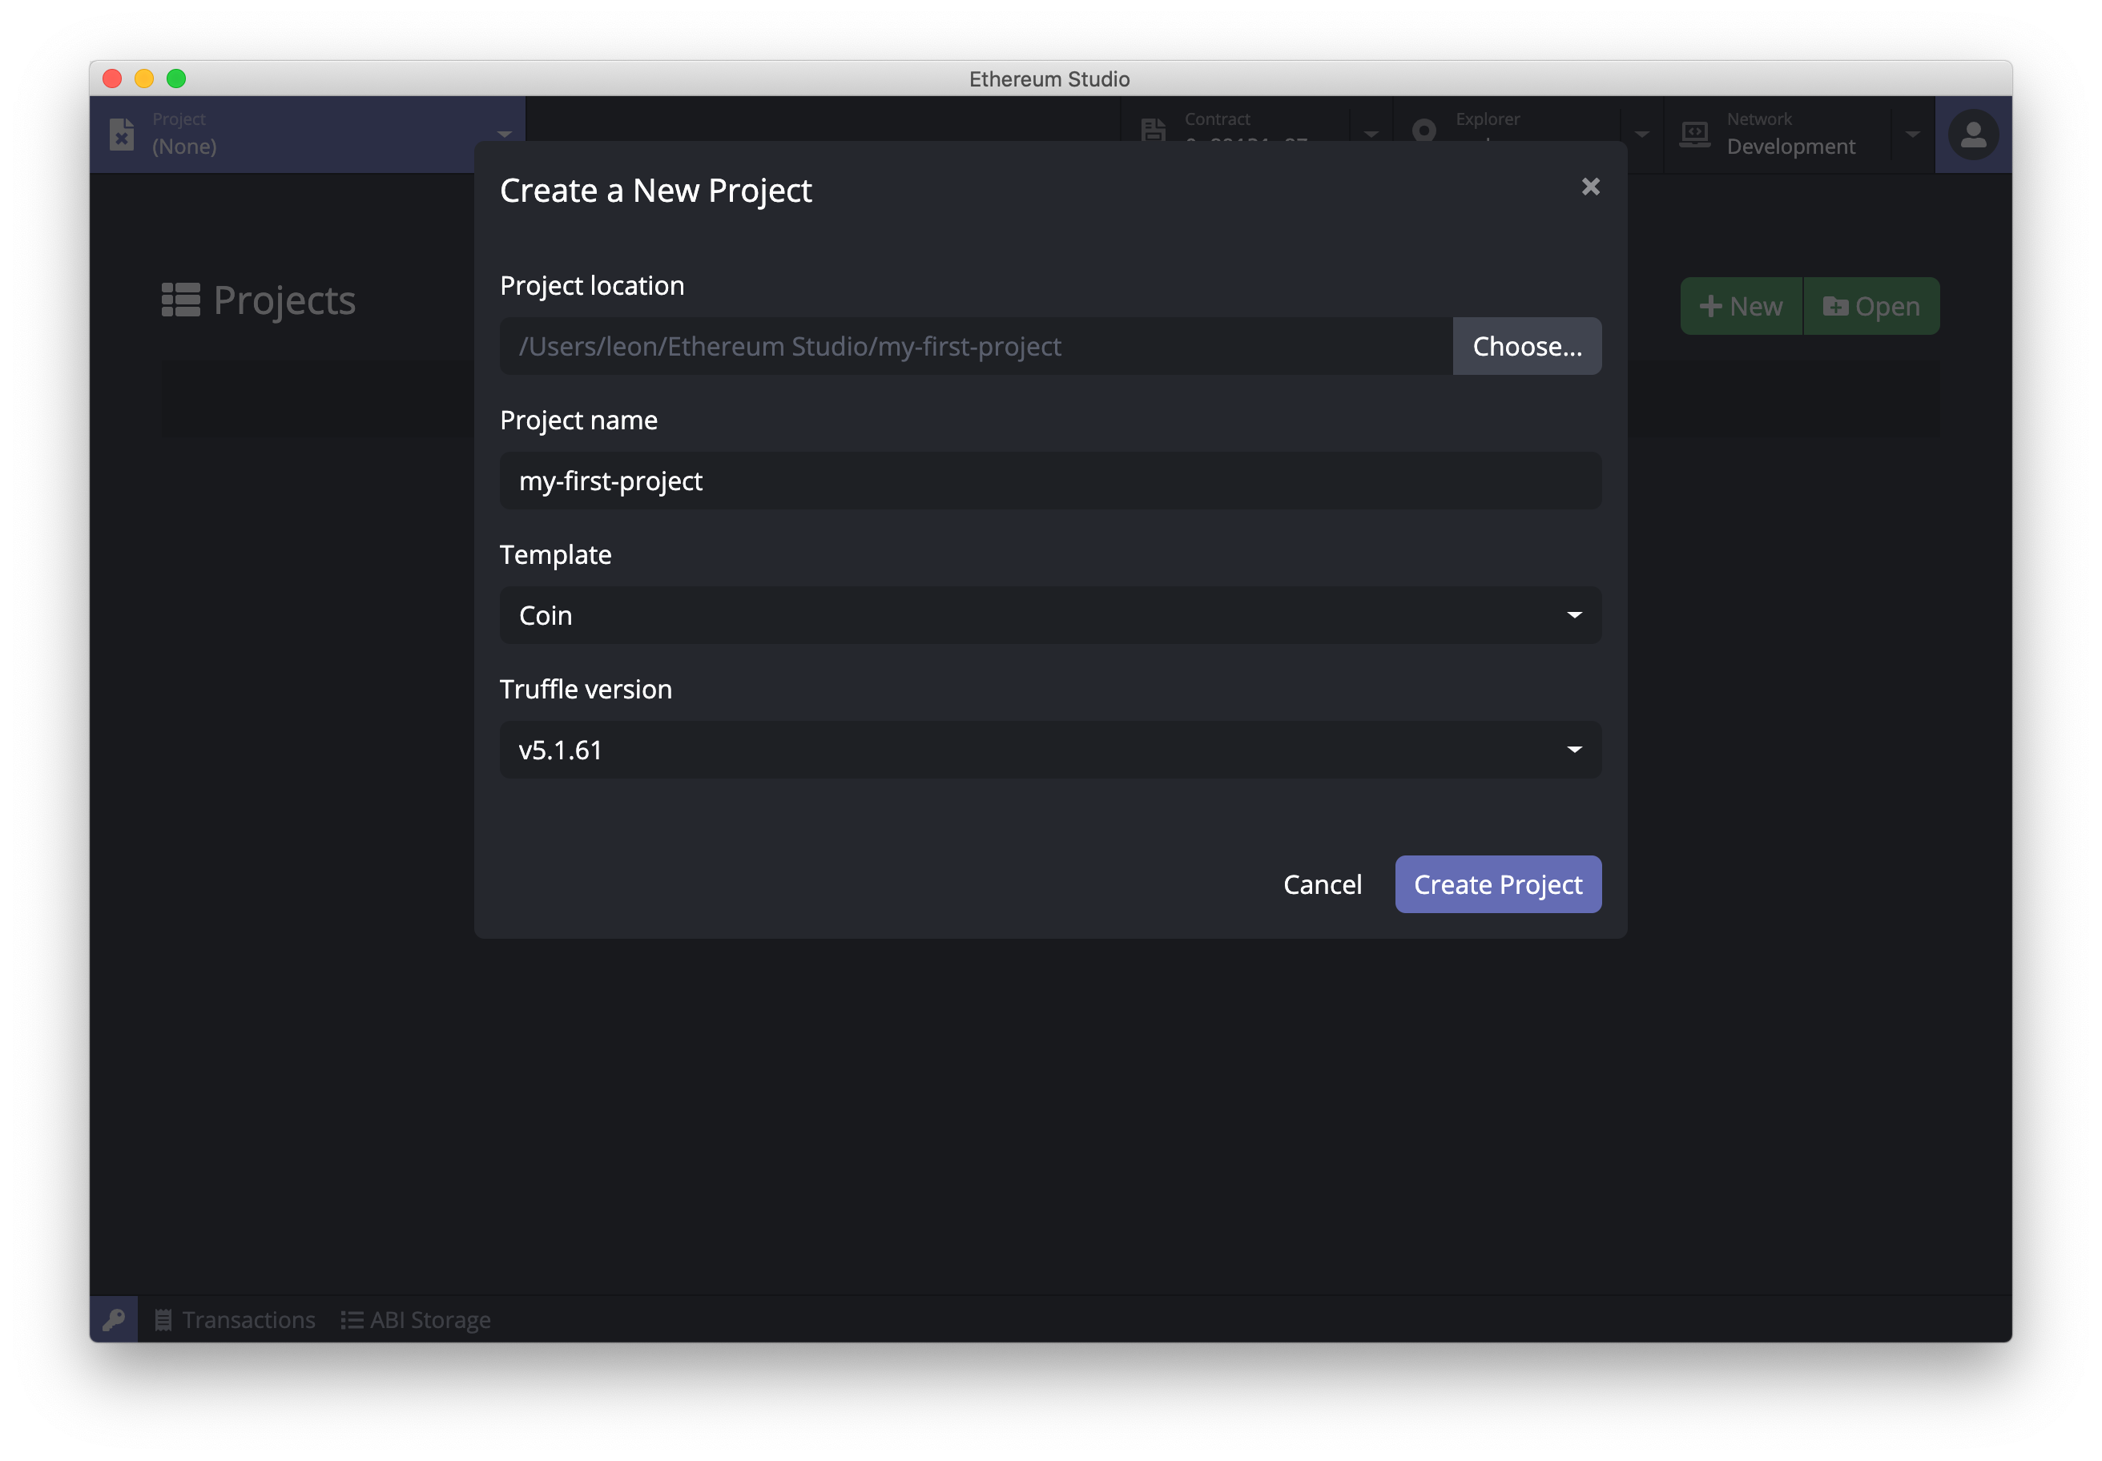Click the Network monitor icon

click(x=1694, y=134)
